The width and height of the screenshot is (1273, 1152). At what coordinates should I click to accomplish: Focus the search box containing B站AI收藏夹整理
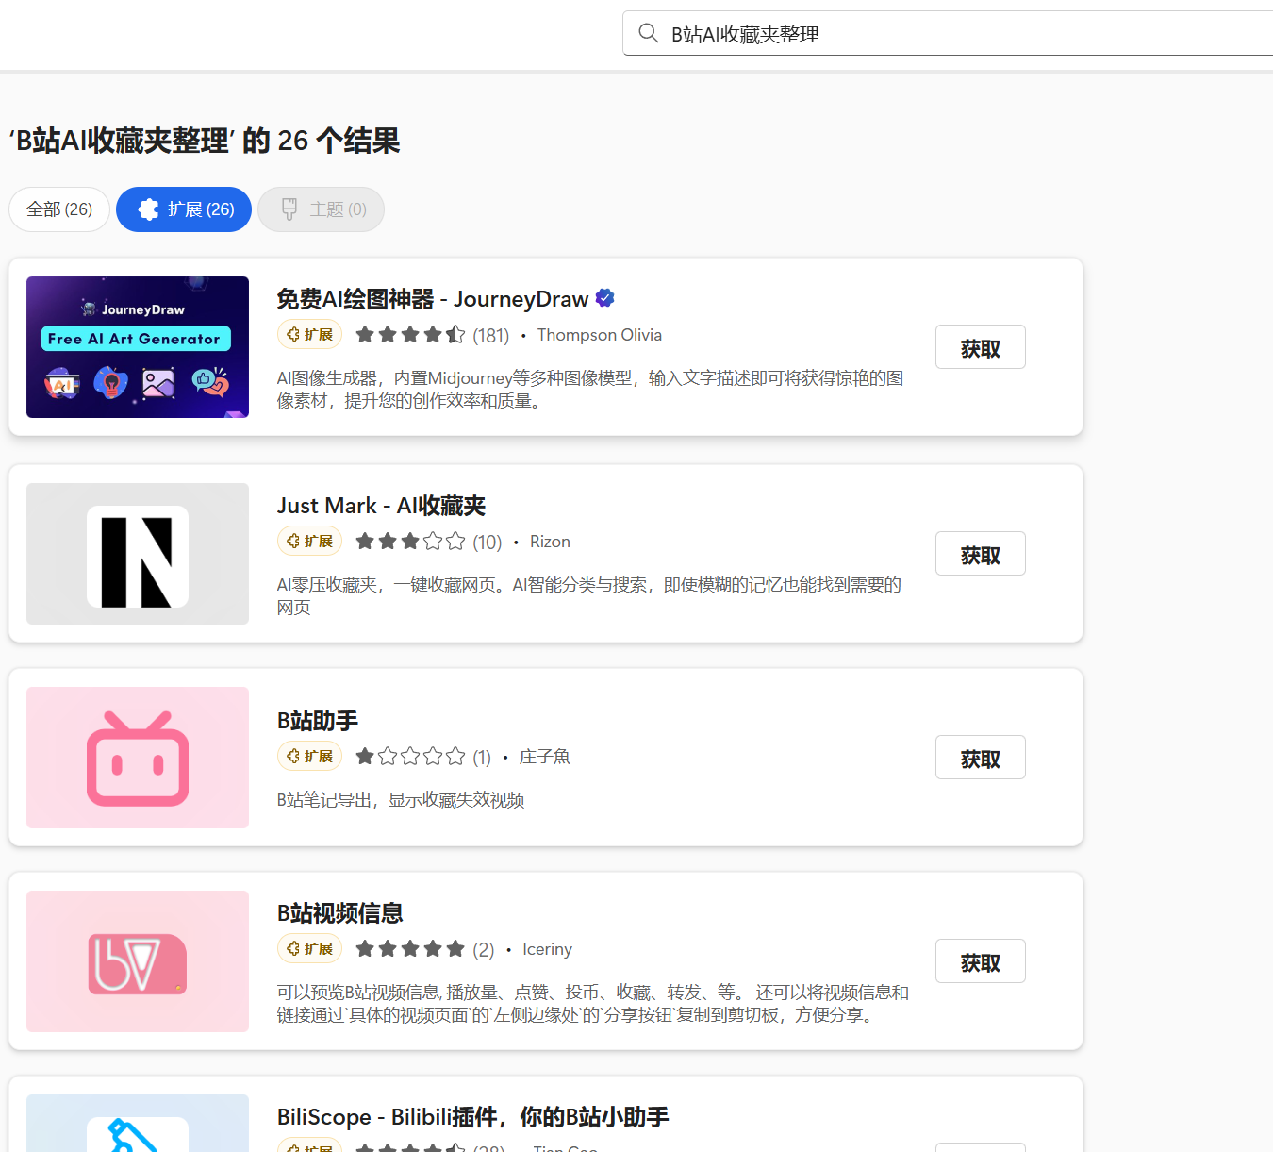(948, 34)
